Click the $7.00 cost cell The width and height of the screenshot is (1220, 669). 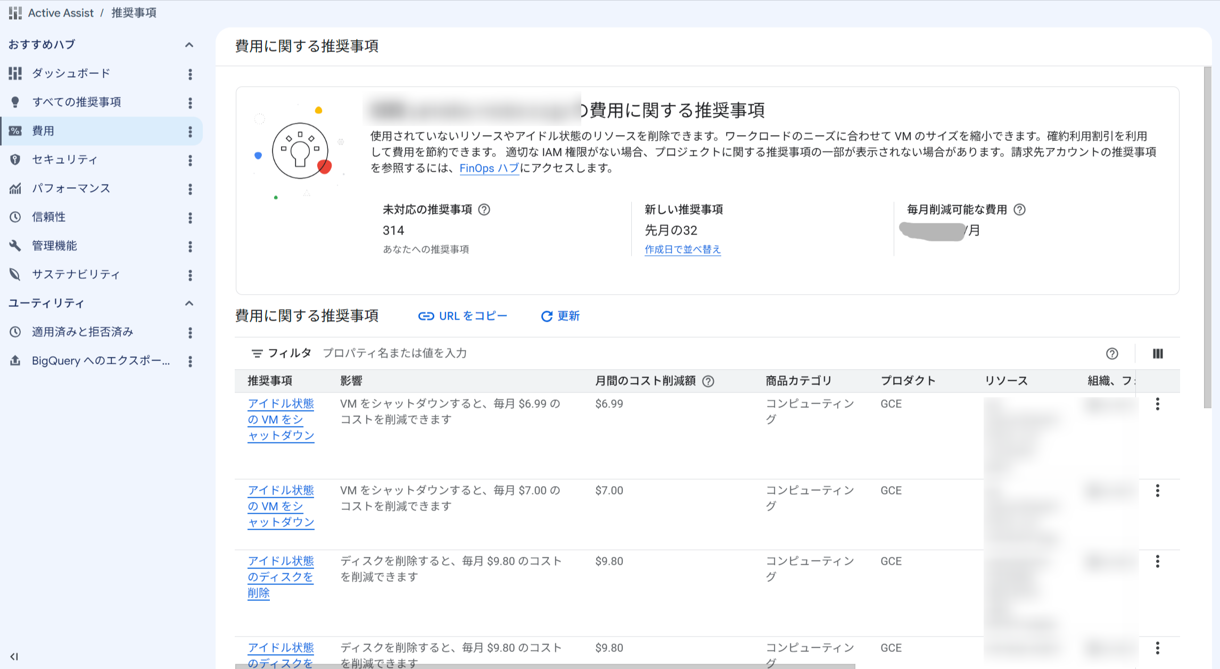609,490
